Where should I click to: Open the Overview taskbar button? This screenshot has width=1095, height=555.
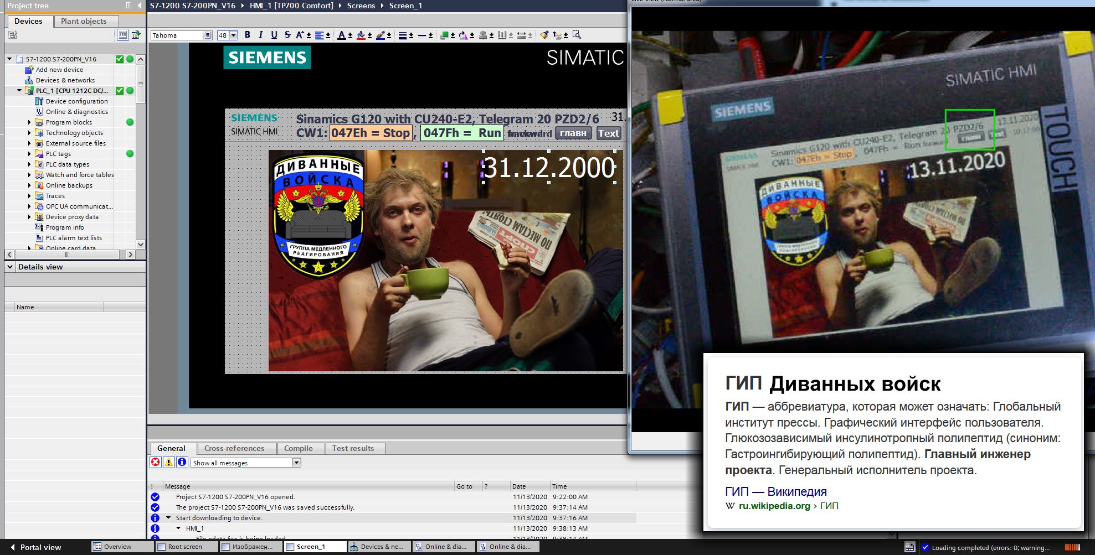(x=122, y=547)
